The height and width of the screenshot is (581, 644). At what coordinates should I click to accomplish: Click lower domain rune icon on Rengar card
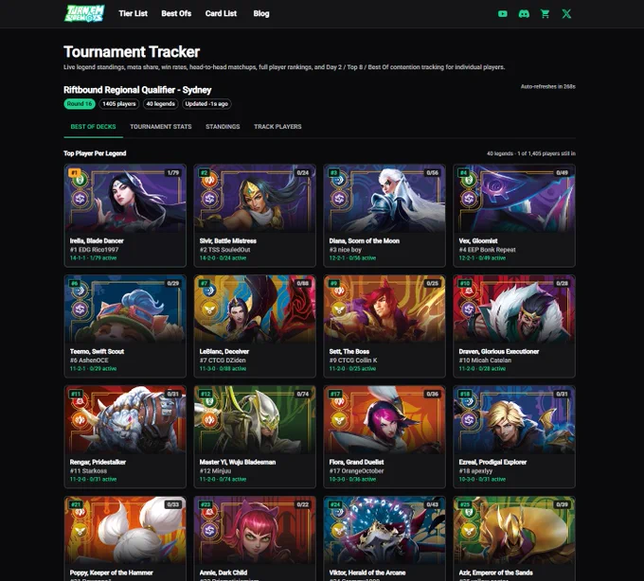80,420
